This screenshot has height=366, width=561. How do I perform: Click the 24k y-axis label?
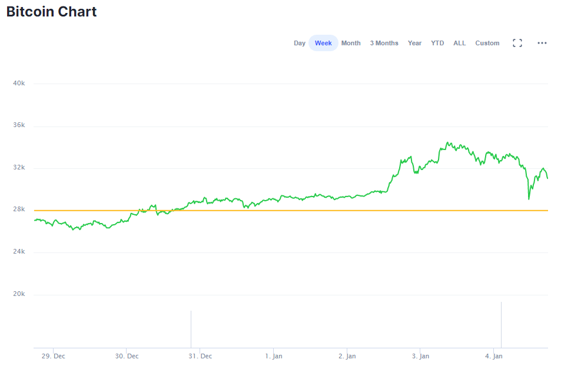[19, 251]
